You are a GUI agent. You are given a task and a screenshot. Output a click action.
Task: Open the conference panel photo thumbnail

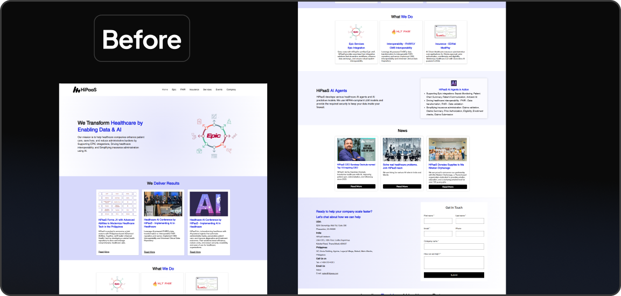[x=163, y=204]
